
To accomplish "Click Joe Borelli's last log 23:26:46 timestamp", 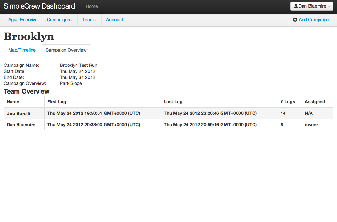I will point(210,113).
